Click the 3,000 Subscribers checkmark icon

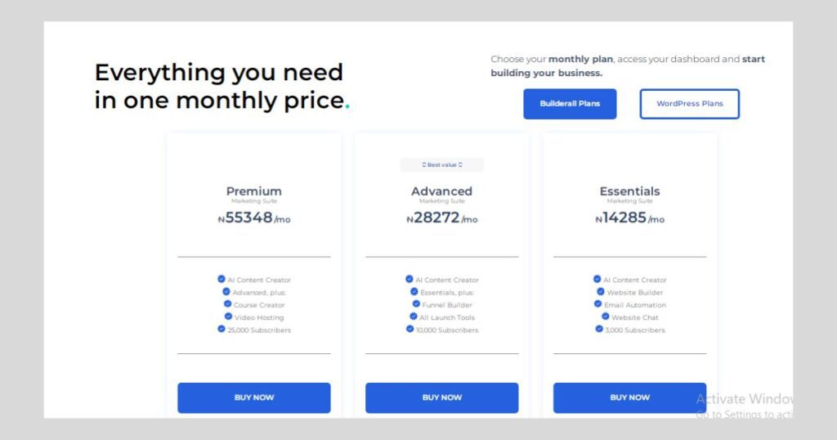tap(599, 329)
